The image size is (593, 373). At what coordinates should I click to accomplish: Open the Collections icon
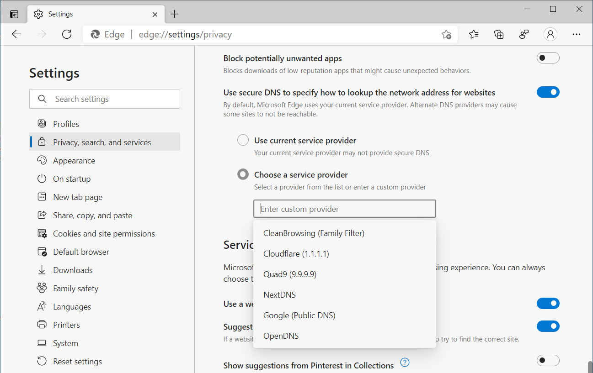tap(499, 34)
